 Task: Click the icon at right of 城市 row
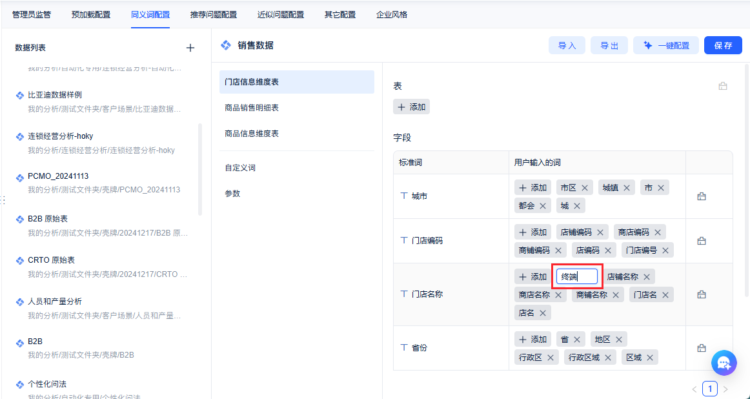click(702, 196)
